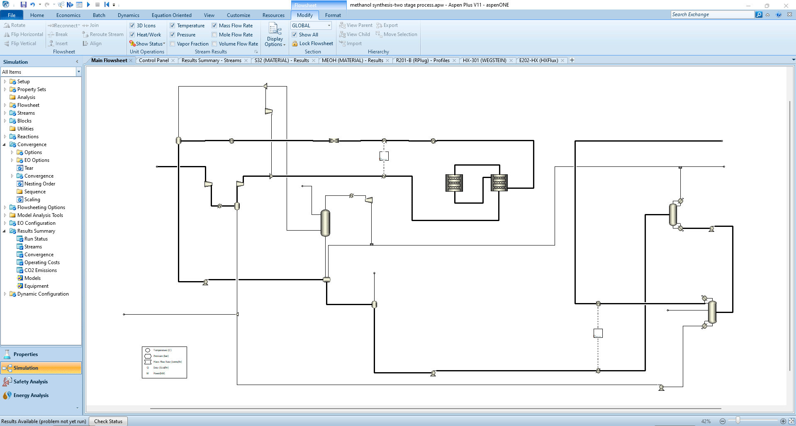Click the Next (N>) button in quick access toolbar

point(70,5)
